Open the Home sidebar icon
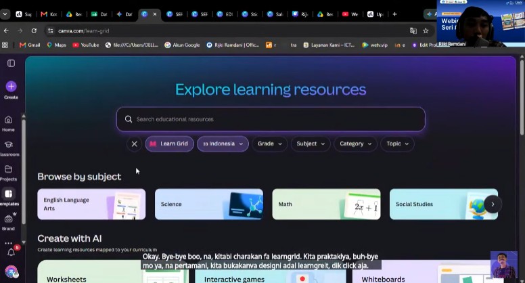The height and width of the screenshot is (283, 525). click(8, 120)
